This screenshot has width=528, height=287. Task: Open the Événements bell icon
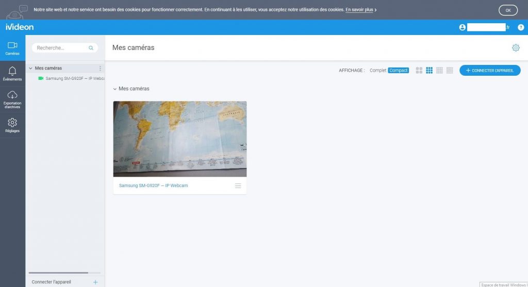point(12,74)
